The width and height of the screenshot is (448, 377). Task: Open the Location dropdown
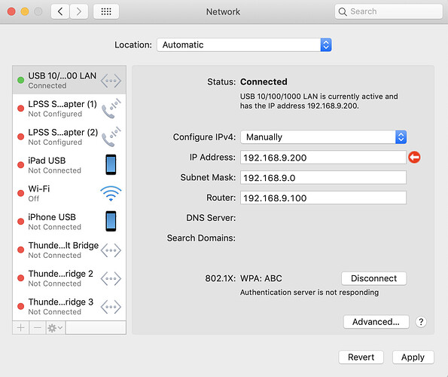pyautogui.click(x=244, y=45)
